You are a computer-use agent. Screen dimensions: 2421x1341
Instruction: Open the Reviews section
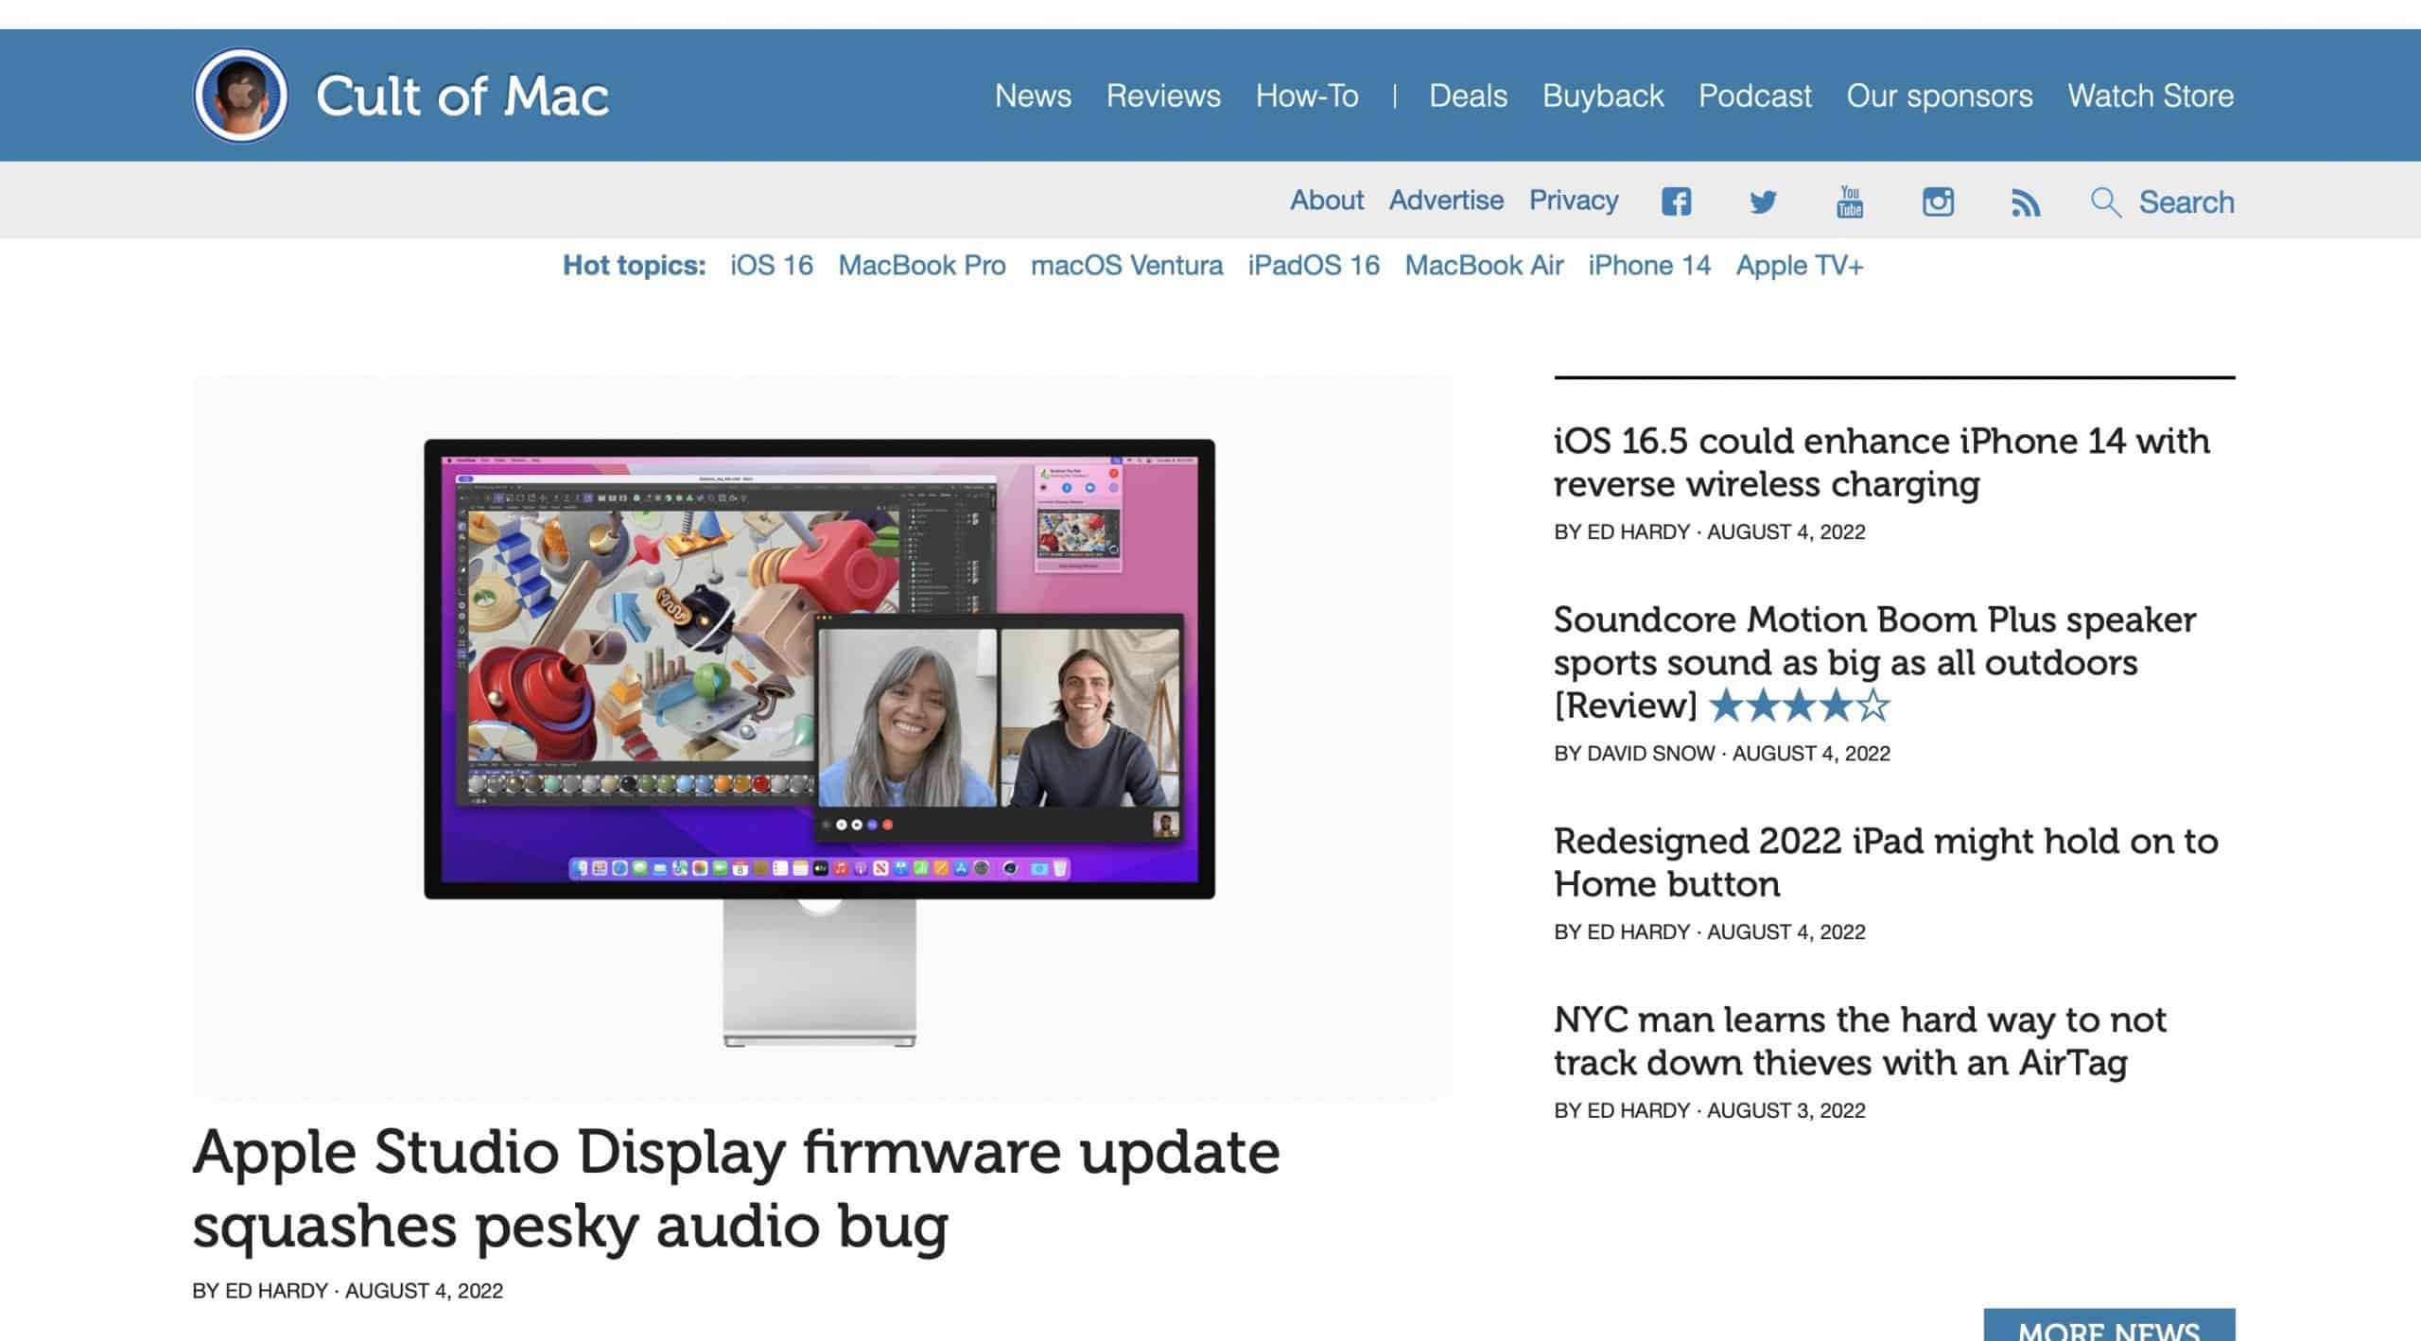click(1163, 96)
